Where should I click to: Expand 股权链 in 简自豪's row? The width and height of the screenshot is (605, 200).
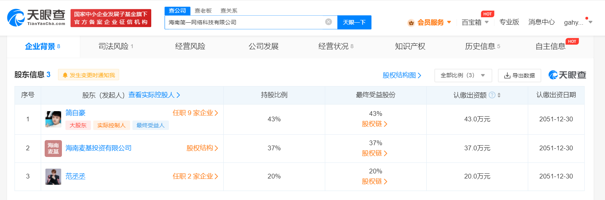(x=375, y=124)
